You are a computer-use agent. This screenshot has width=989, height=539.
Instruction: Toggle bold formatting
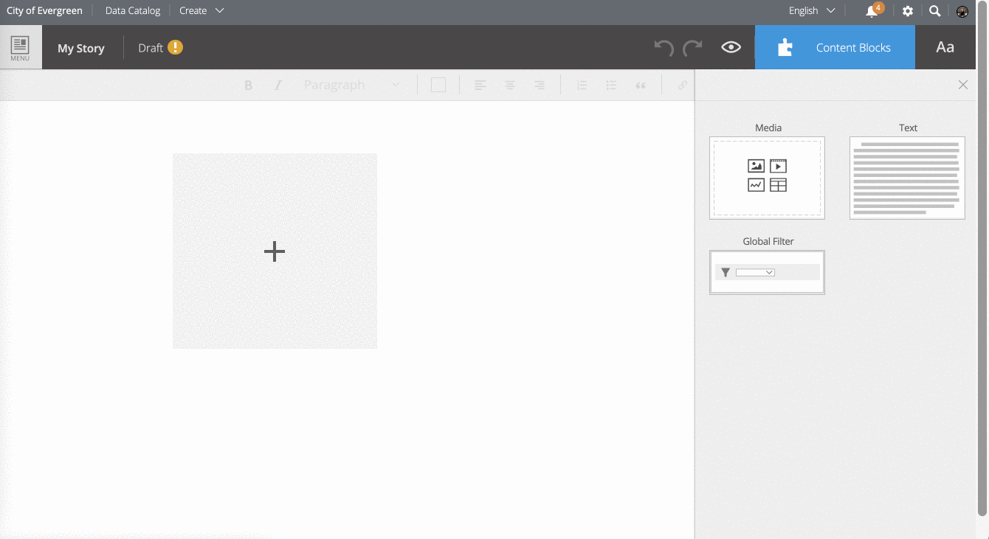[249, 86]
